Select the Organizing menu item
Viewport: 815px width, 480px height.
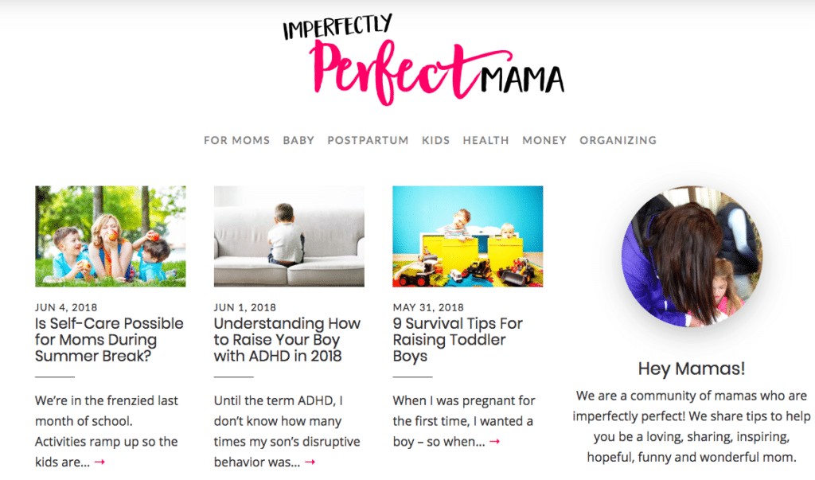tap(618, 140)
